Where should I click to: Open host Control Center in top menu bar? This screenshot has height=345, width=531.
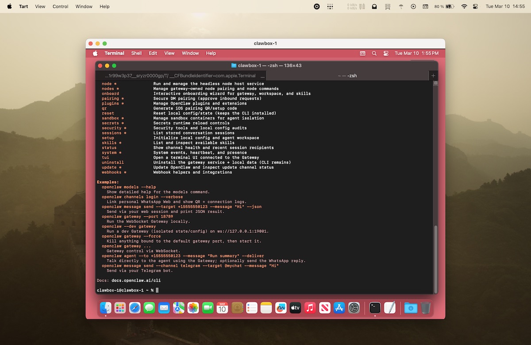click(x=476, y=7)
